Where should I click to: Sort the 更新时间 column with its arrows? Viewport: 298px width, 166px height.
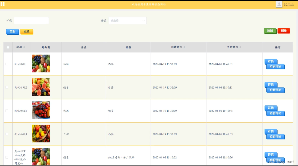click(240, 47)
